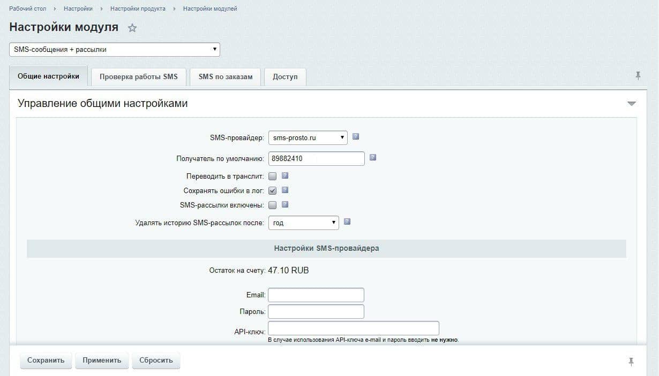Click help icon next to default recipient field

coord(373,158)
